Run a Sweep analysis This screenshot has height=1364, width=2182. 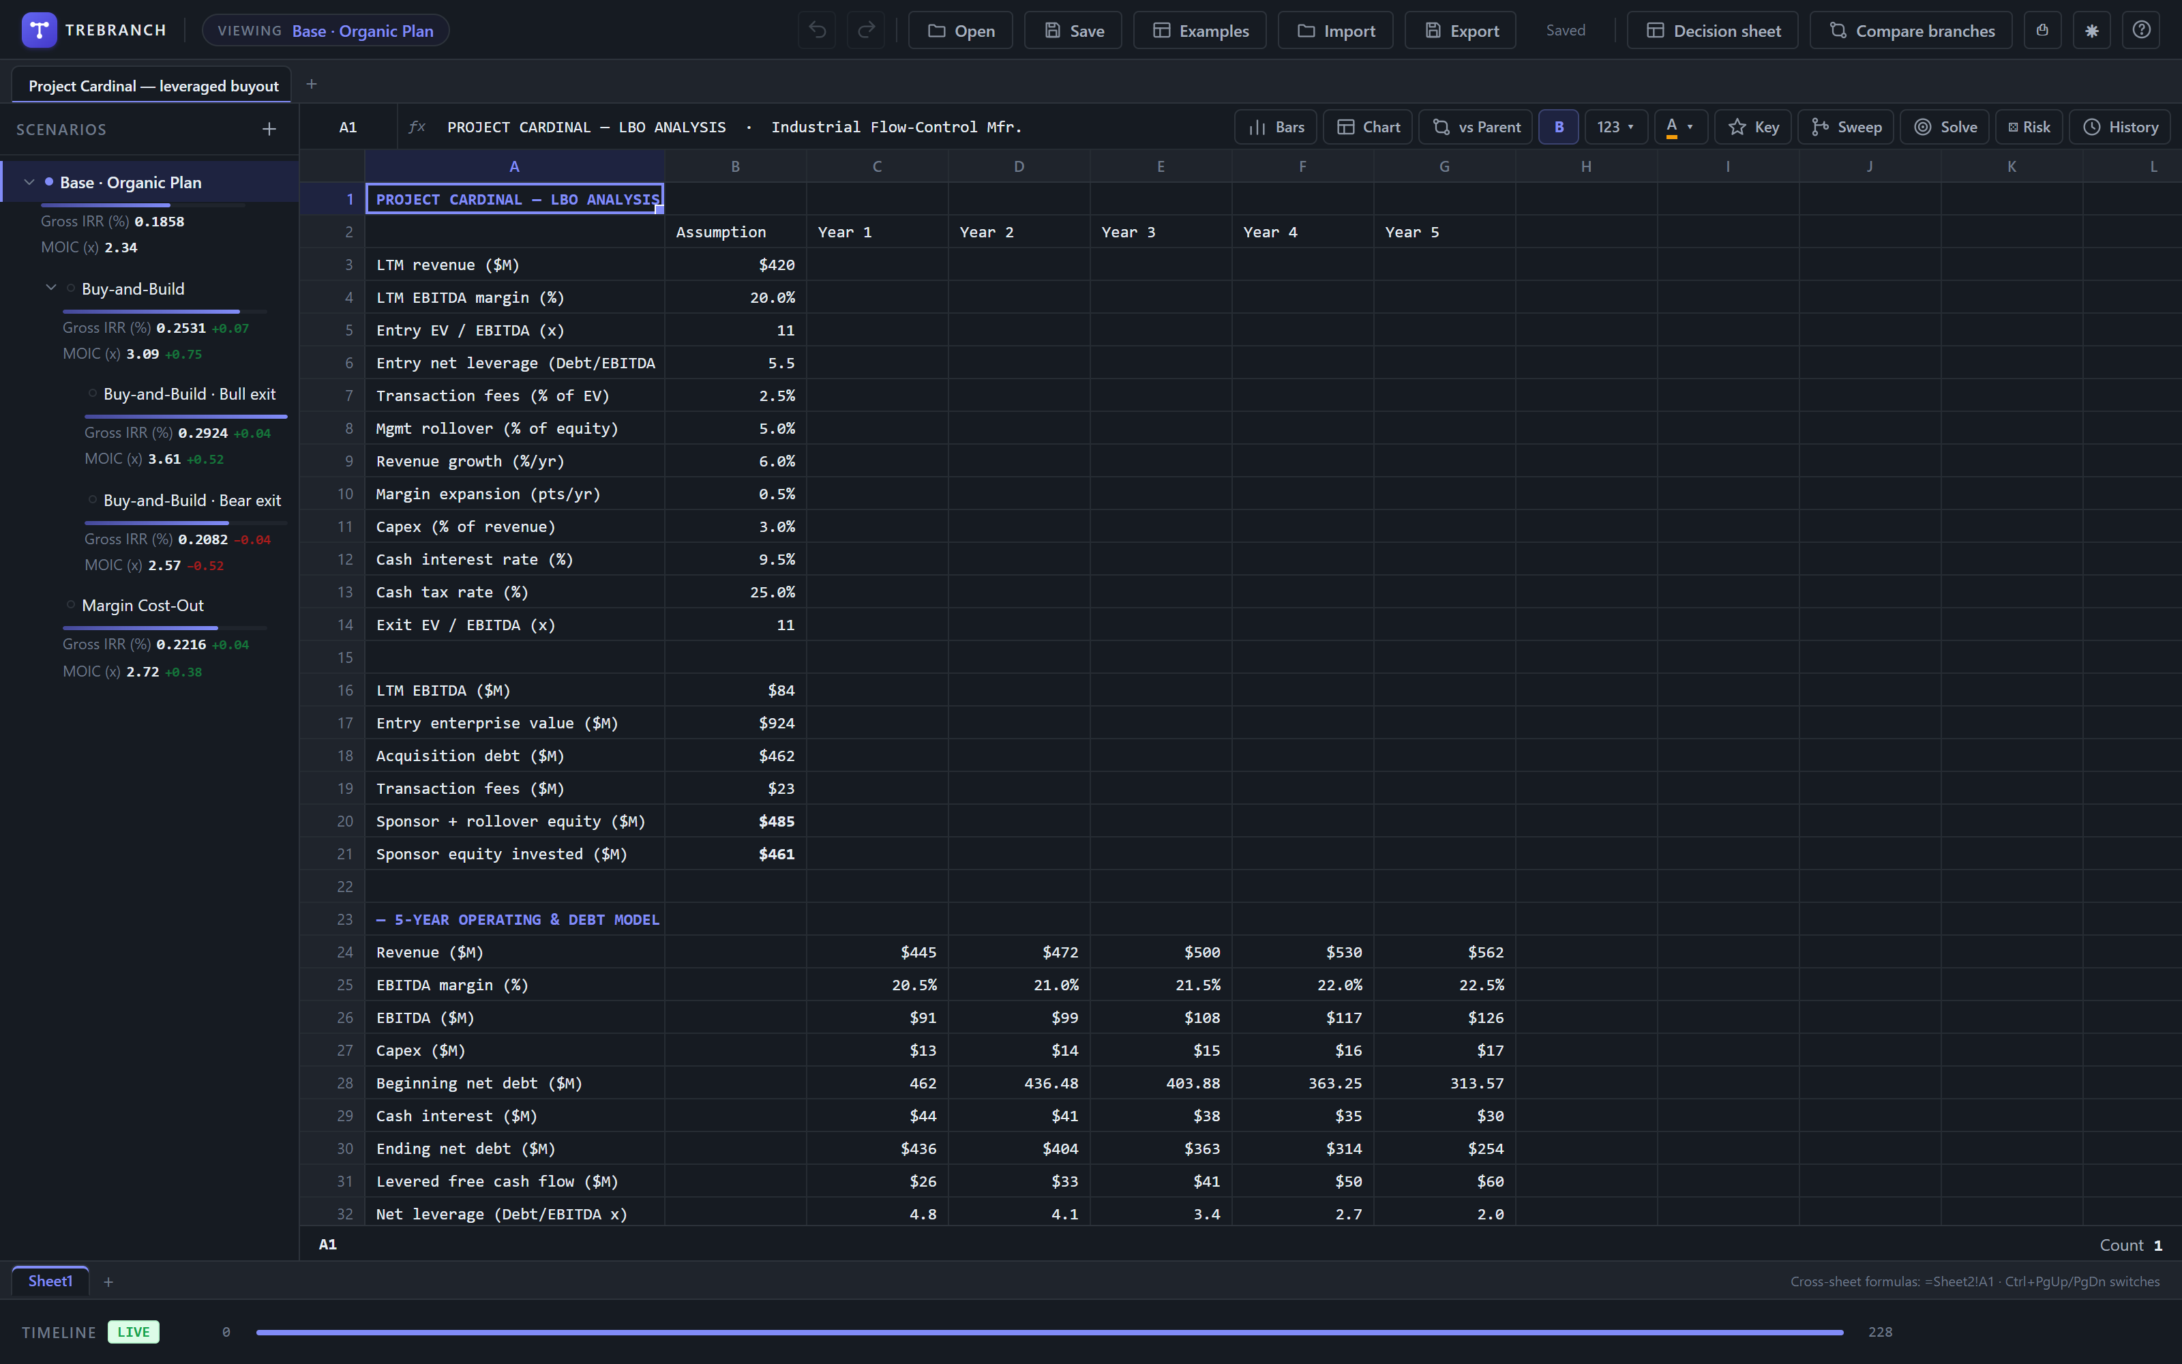(x=1847, y=128)
